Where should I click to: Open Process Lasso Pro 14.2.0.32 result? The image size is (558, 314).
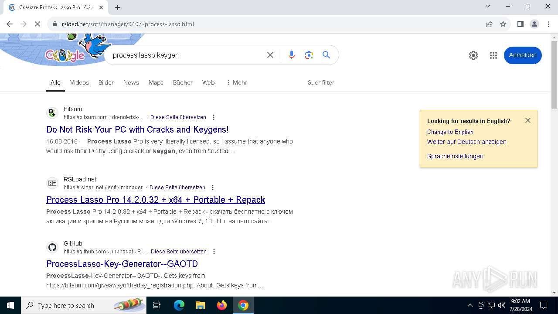pos(156,200)
